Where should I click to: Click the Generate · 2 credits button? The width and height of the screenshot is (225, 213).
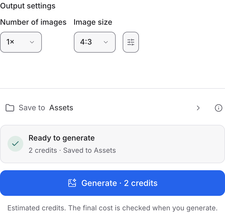point(112,183)
